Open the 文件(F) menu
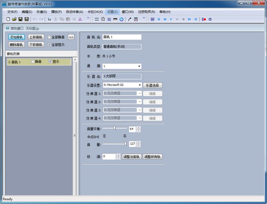 click(x=12, y=12)
